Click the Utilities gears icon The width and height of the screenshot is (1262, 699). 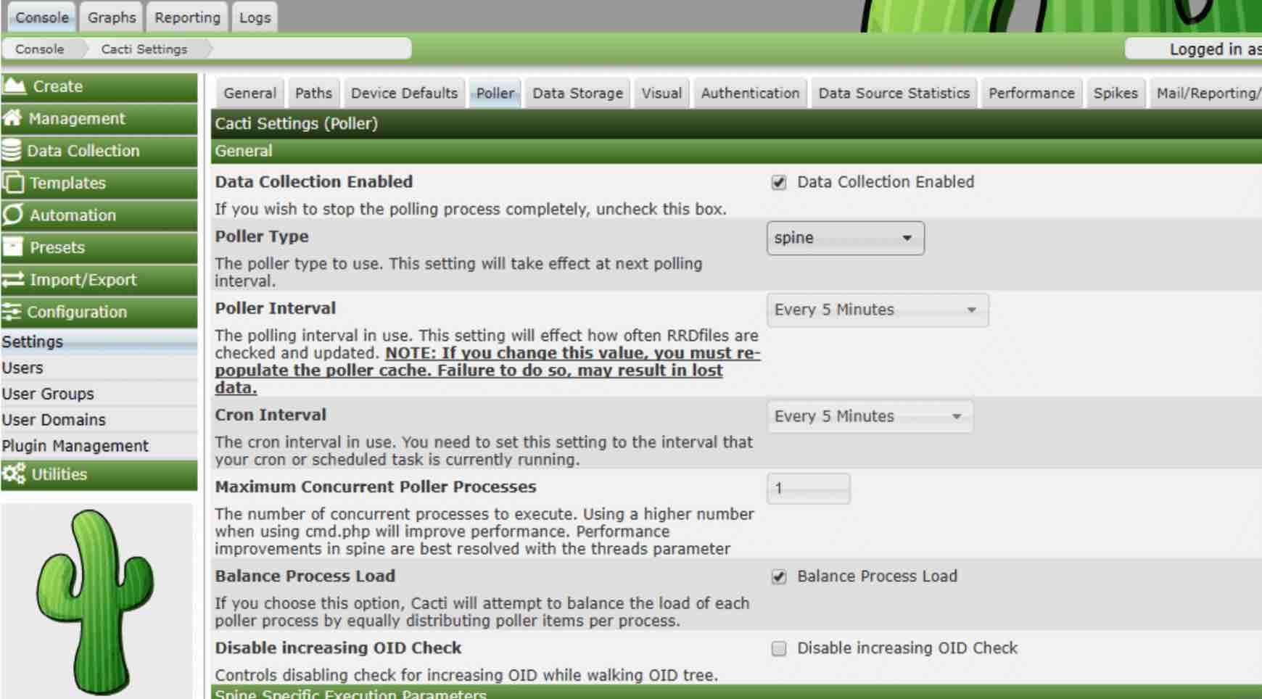tap(14, 474)
